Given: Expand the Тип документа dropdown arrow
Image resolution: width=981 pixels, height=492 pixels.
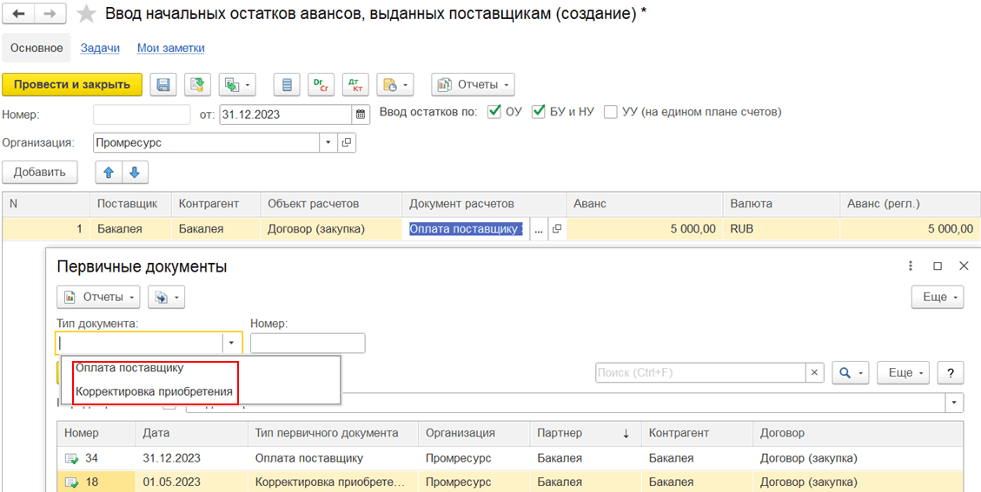Looking at the screenshot, I should point(231,343).
